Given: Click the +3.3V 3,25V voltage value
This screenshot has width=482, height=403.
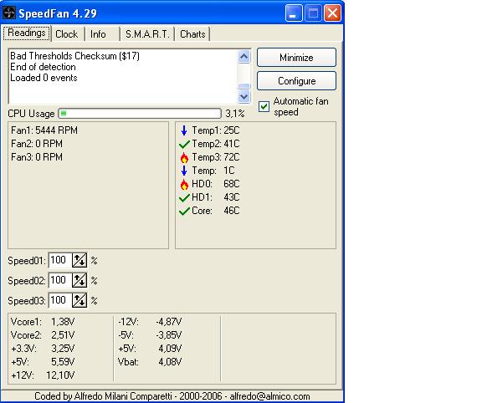Looking at the screenshot, I should [x=63, y=349].
